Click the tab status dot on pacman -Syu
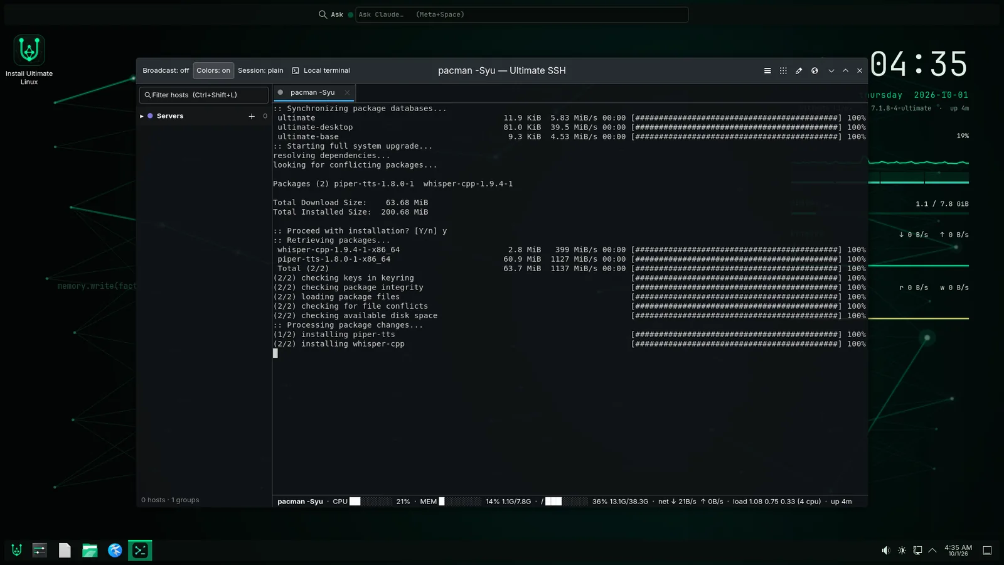The width and height of the screenshot is (1004, 565). point(280,92)
